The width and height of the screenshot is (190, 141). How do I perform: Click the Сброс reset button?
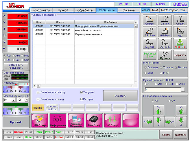166,135
